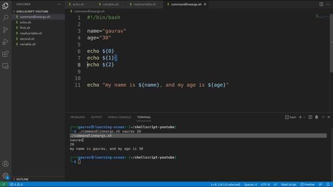Place cursor on line 3 name="gaurav"

(x=106, y=31)
